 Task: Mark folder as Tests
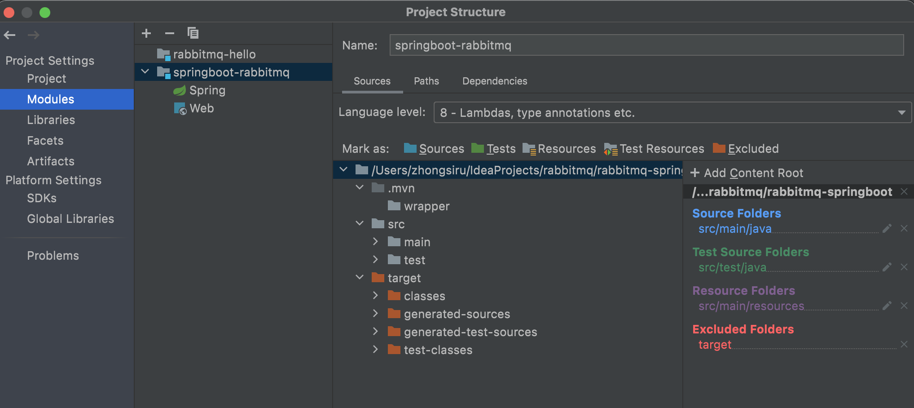pyautogui.click(x=493, y=149)
